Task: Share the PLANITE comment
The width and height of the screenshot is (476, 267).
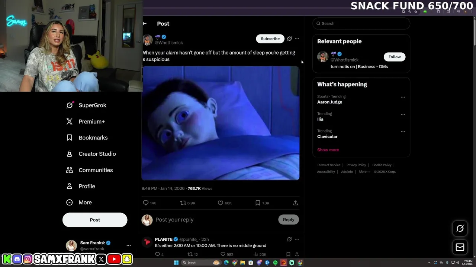Action: tap(297, 254)
